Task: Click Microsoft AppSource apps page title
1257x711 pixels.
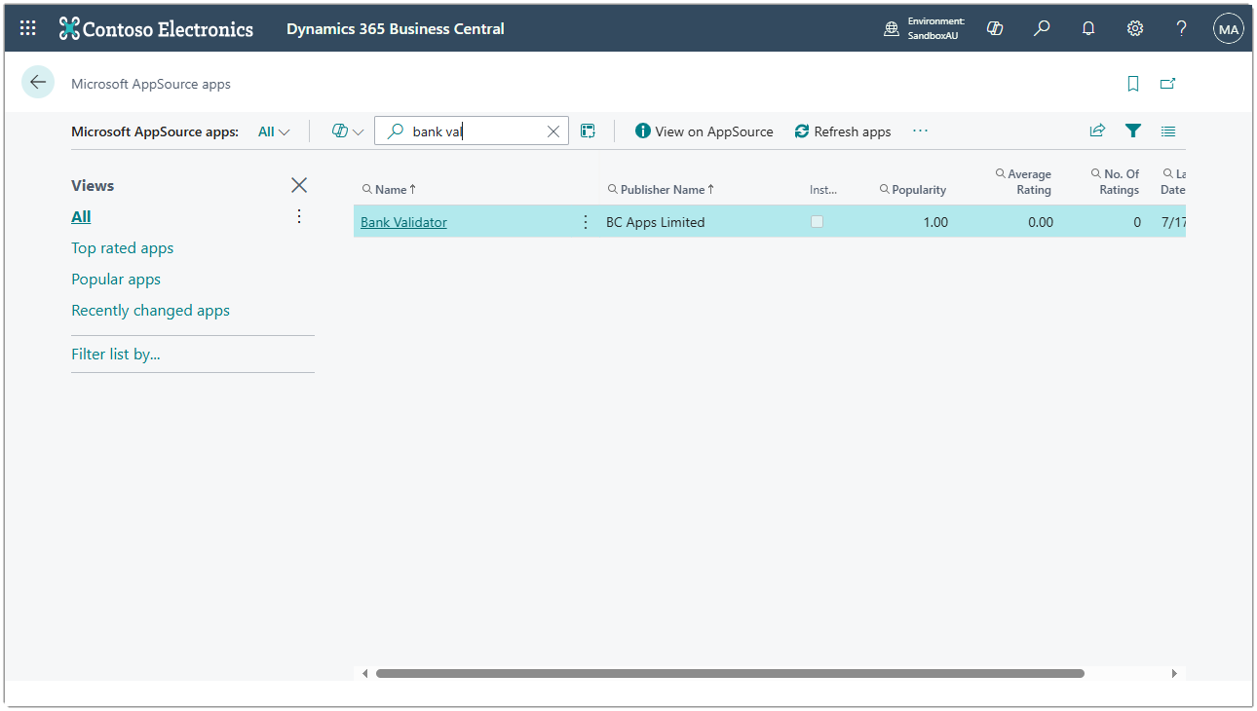Action: click(x=151, y=84)
